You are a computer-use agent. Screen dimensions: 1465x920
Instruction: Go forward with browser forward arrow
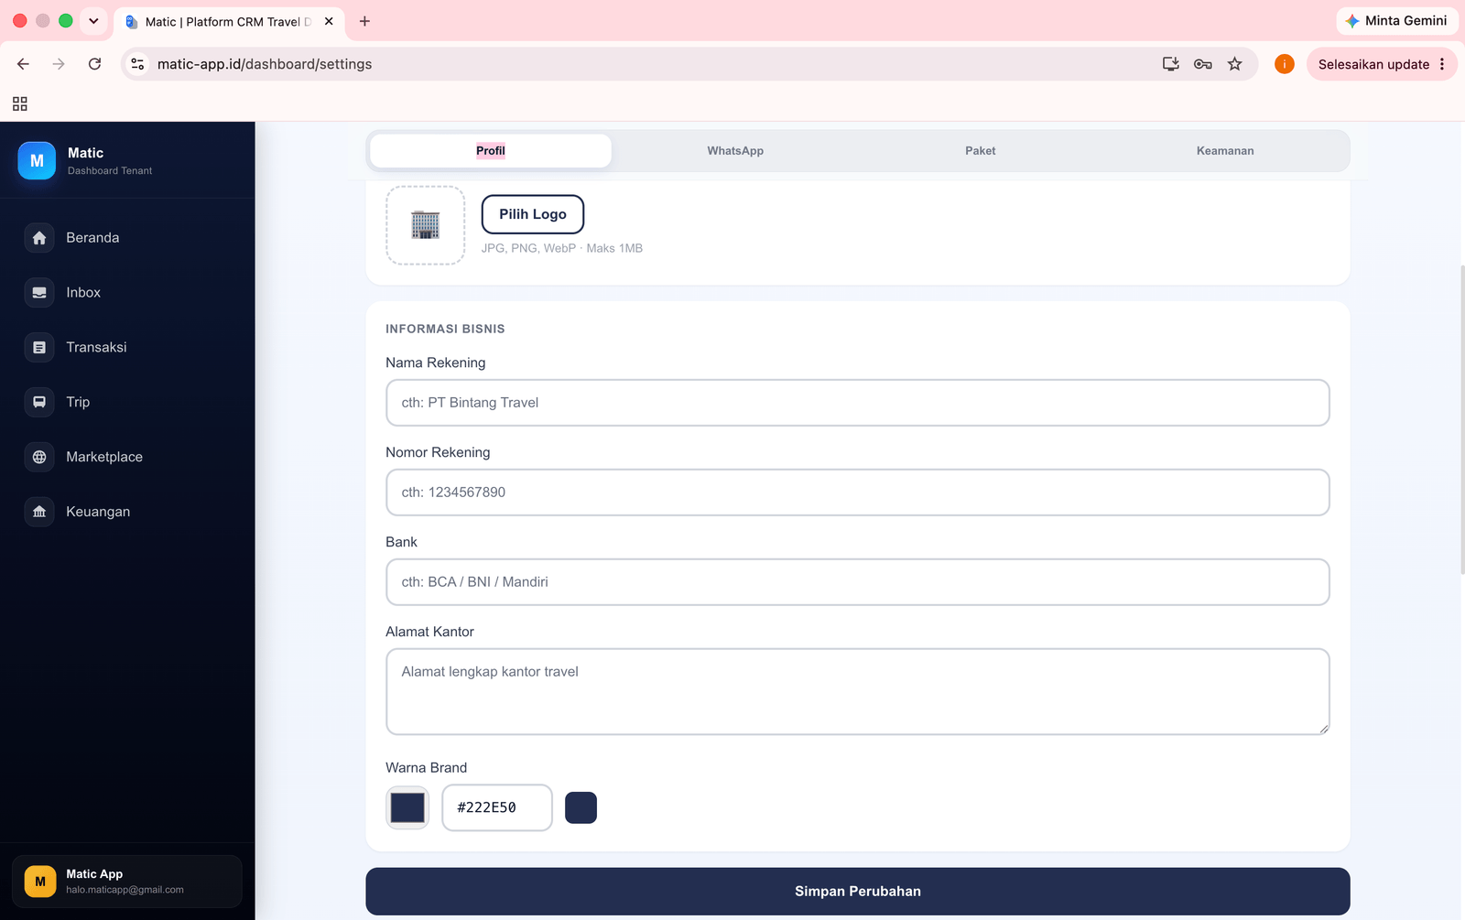point(59,64)
